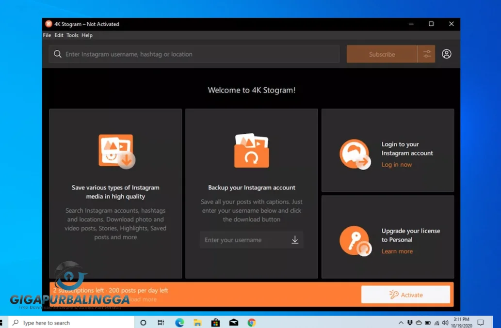The height and width of the screenshot is (328, 501).
Task: Click the magnifier search icon
Action: 58,54
